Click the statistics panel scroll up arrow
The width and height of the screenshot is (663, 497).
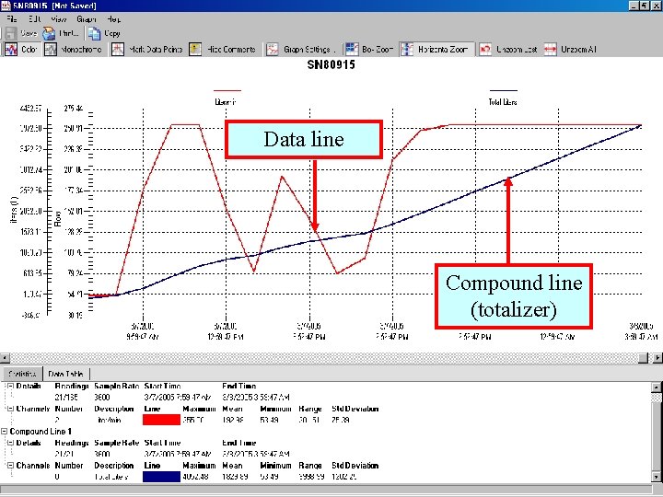(x=657, y=387)
